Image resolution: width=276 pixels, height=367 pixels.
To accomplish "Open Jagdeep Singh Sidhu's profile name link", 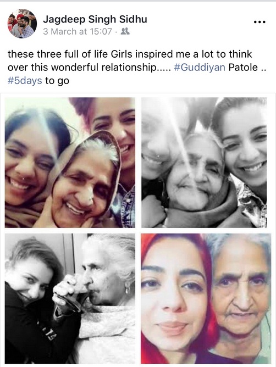I will [x=95, y=19].
